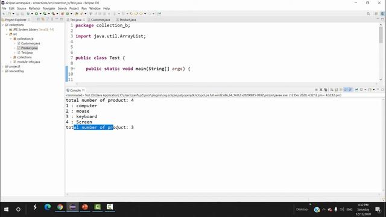Open Google Chrome from the taskbar

60,207
